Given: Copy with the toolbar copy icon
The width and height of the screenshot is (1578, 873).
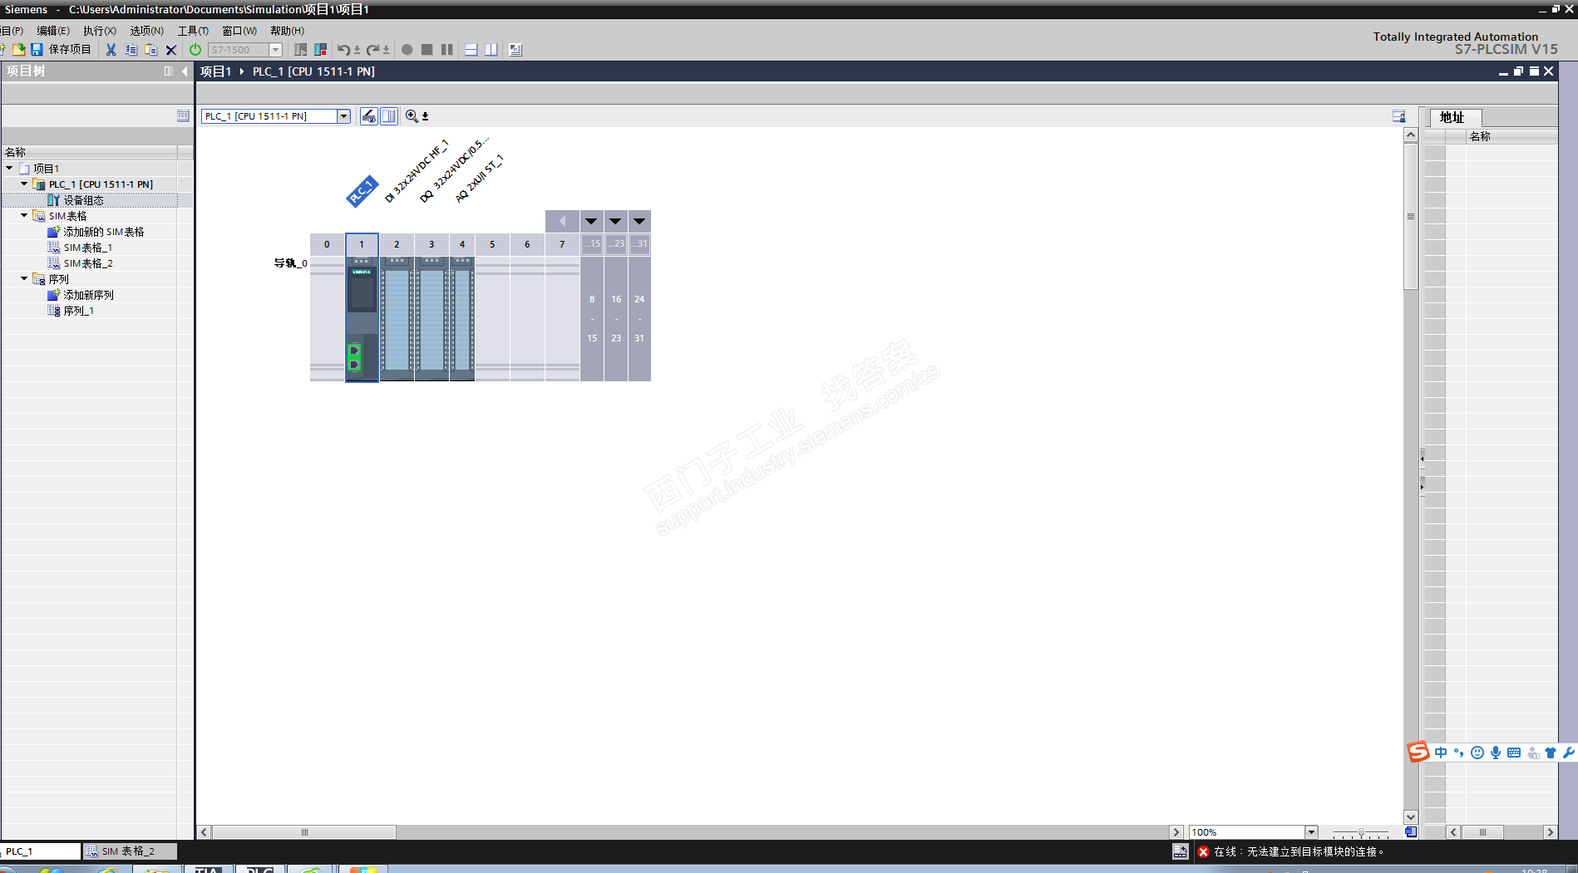Looking at the screenshot, I should [x=131, y=50].
